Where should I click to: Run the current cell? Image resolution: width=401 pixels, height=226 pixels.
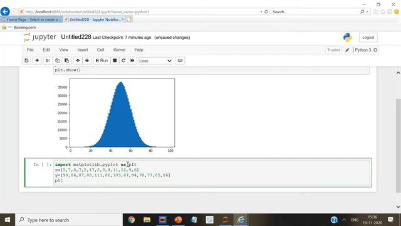[102, 61]
